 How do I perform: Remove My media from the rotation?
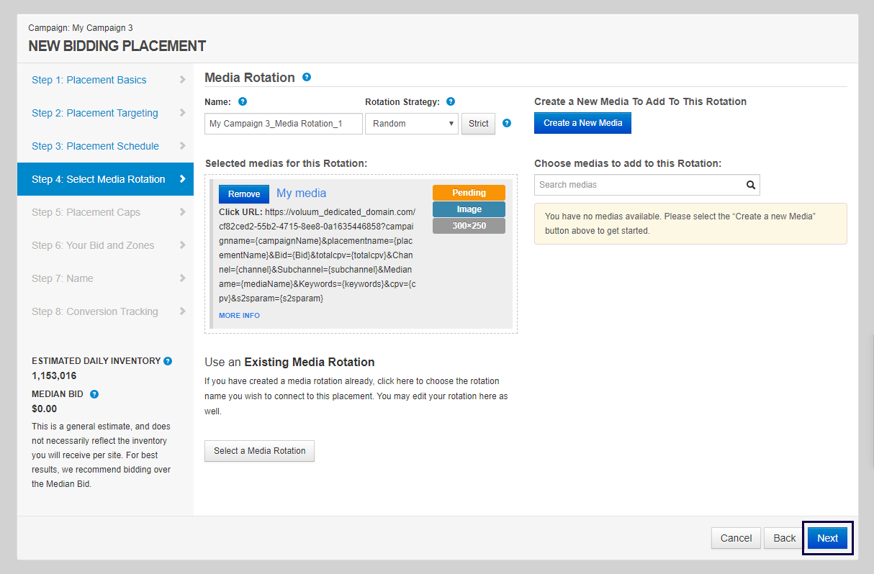244,194
